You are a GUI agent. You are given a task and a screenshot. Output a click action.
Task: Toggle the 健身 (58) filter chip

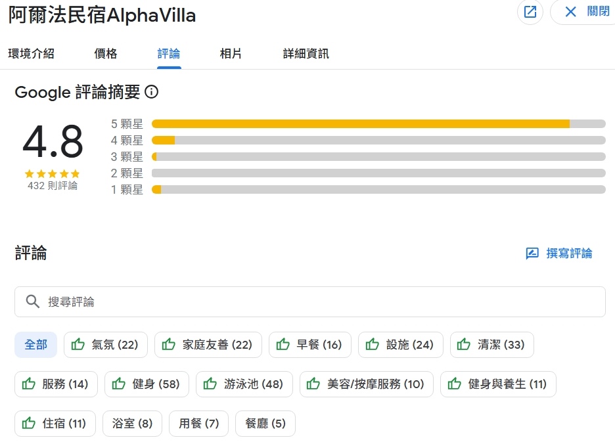(x=147, y=384)
